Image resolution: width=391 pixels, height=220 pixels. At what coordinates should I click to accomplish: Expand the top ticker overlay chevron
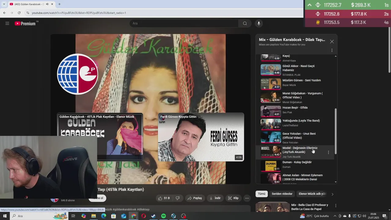click(309, 5)
